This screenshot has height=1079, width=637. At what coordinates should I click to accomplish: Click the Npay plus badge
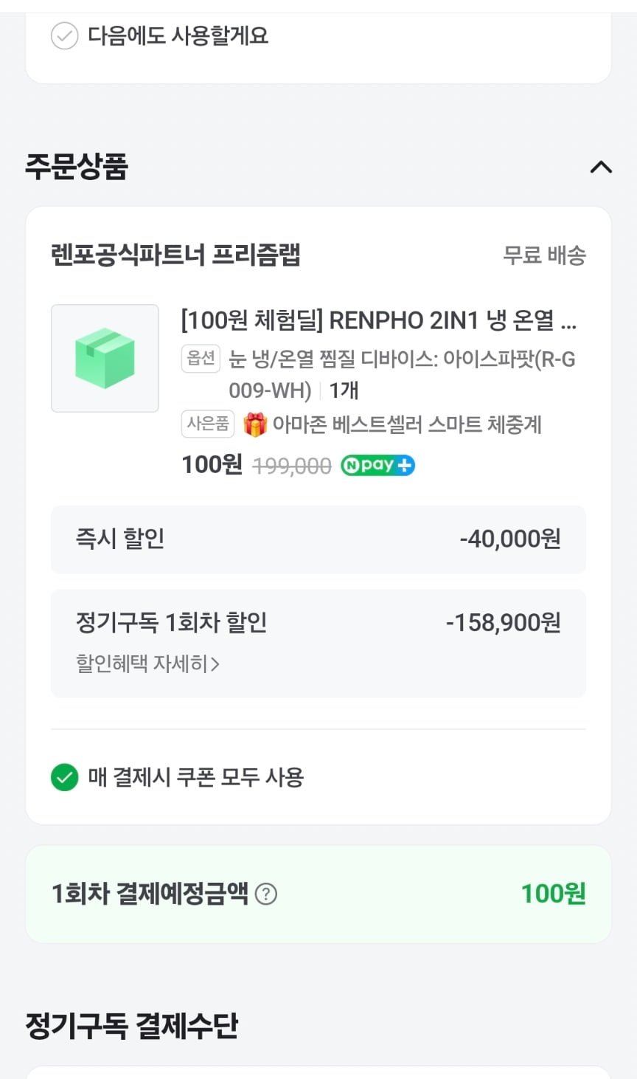[377, 466]
